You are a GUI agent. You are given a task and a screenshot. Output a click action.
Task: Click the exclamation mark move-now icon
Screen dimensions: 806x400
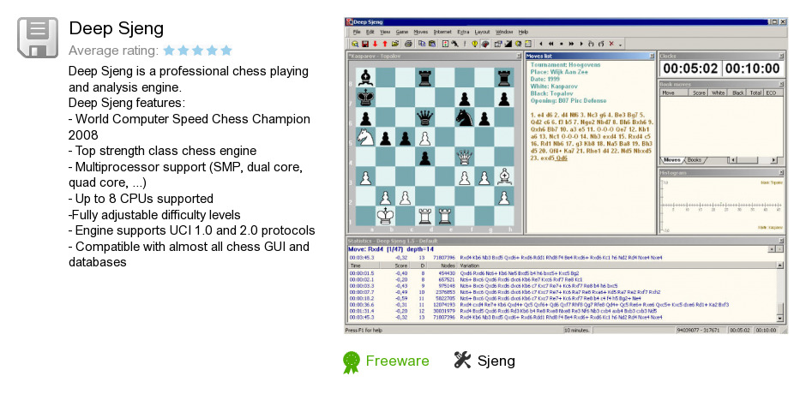point(465,44)
